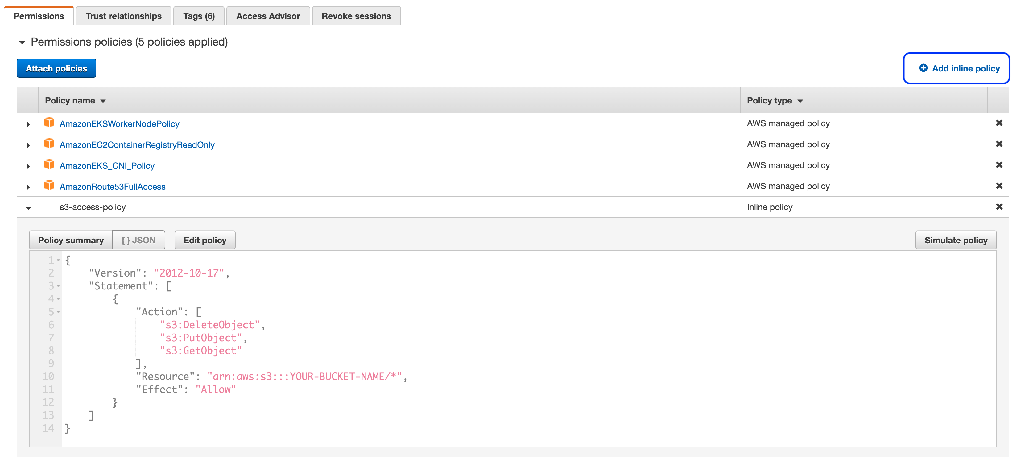Remove AmazonEKSWorkerNodePolicy using its X icon

[999, 123]
